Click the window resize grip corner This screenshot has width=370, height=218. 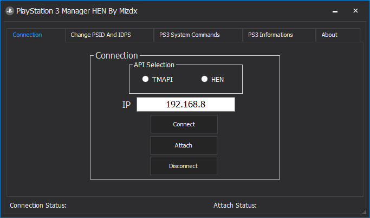point(365,211)
